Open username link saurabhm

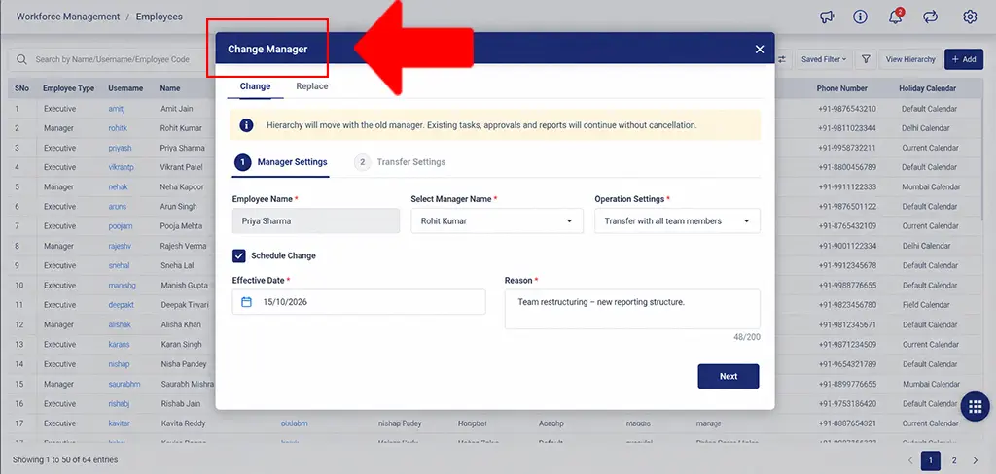[124, 384]
